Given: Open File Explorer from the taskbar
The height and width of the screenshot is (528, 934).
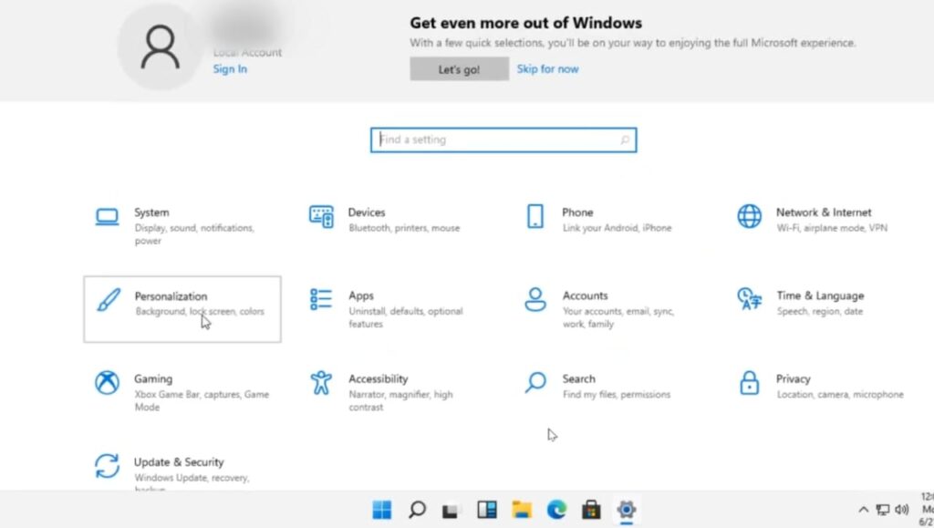Looking at the screenshot, I should 522,510.
